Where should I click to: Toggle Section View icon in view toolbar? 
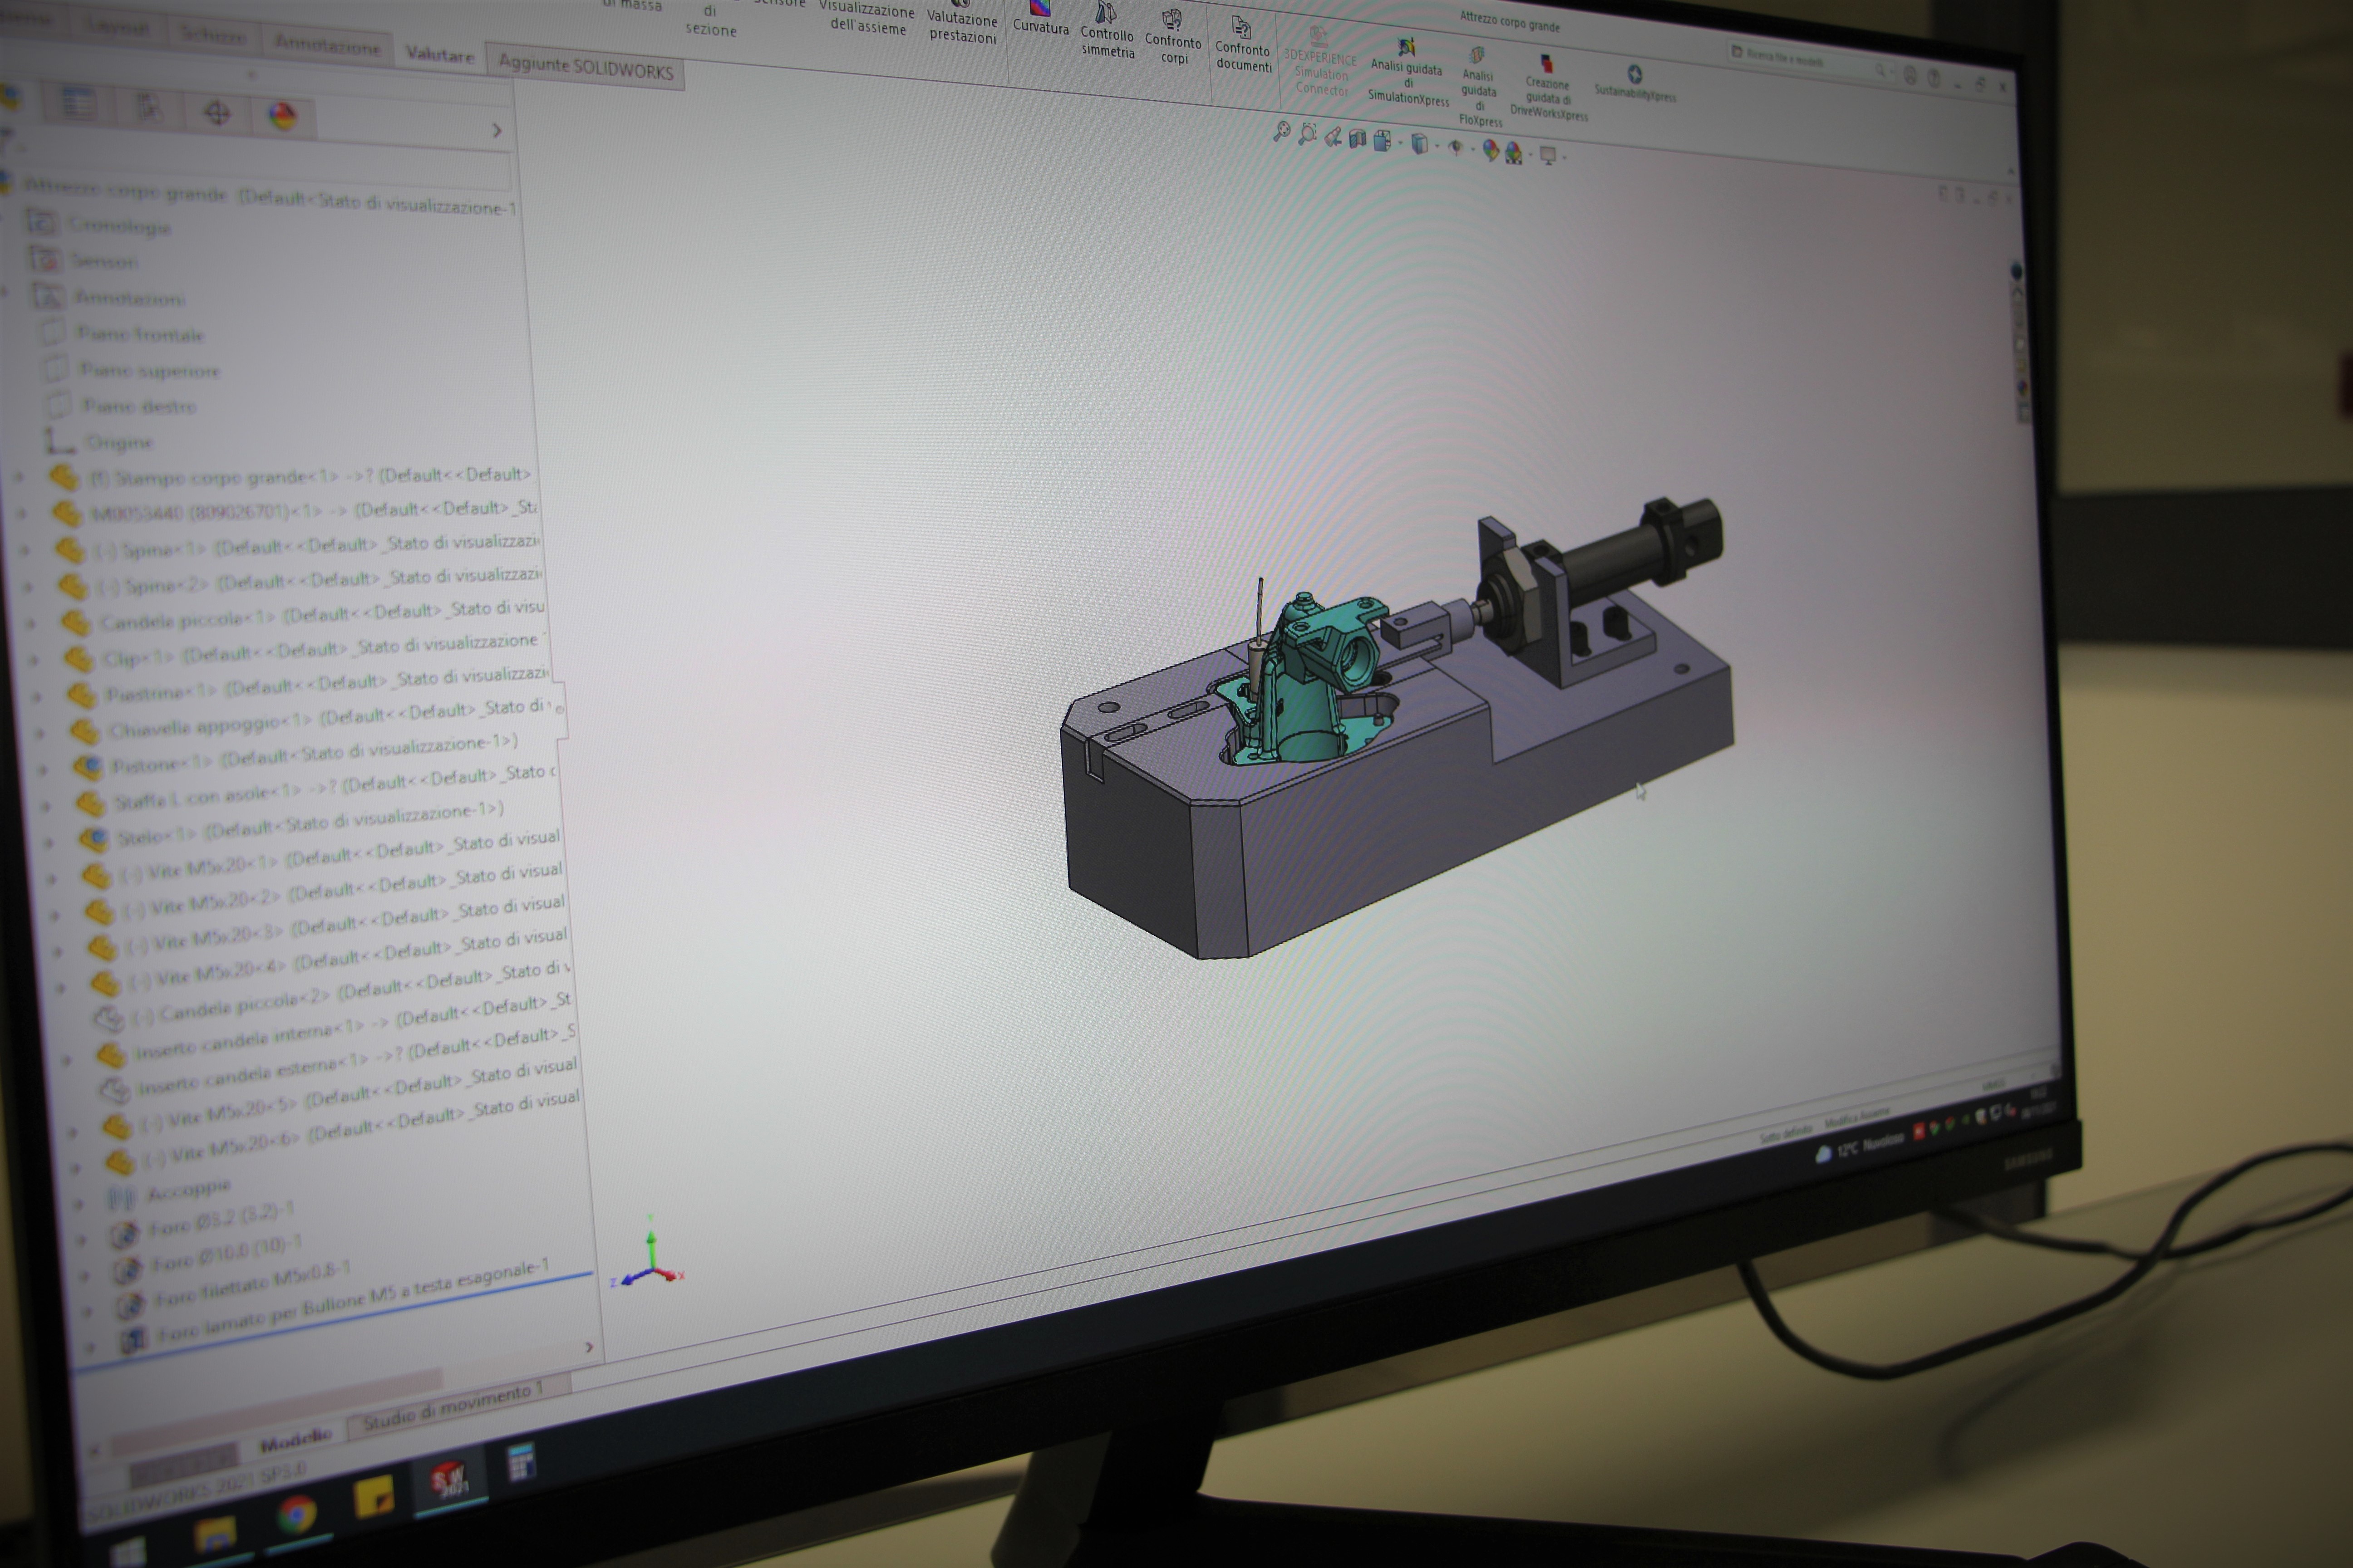(x=1358, y=139)
